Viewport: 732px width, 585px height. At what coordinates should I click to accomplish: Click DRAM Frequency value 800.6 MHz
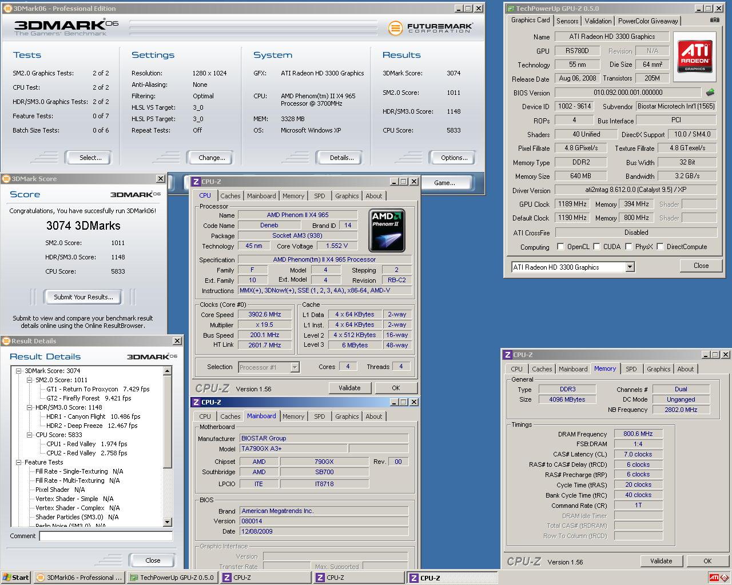(638, 434)
